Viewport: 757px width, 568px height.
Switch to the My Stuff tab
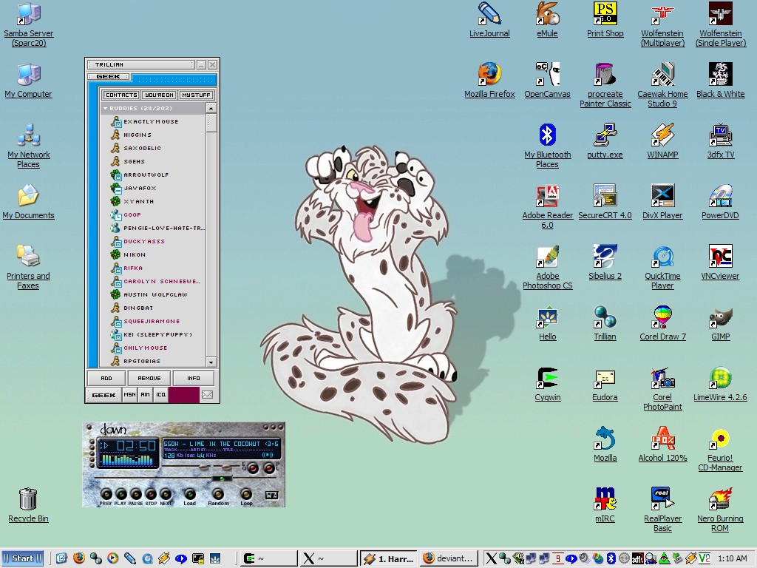coord(196,95)
